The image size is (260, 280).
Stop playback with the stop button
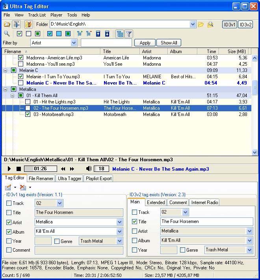[19, 169]
